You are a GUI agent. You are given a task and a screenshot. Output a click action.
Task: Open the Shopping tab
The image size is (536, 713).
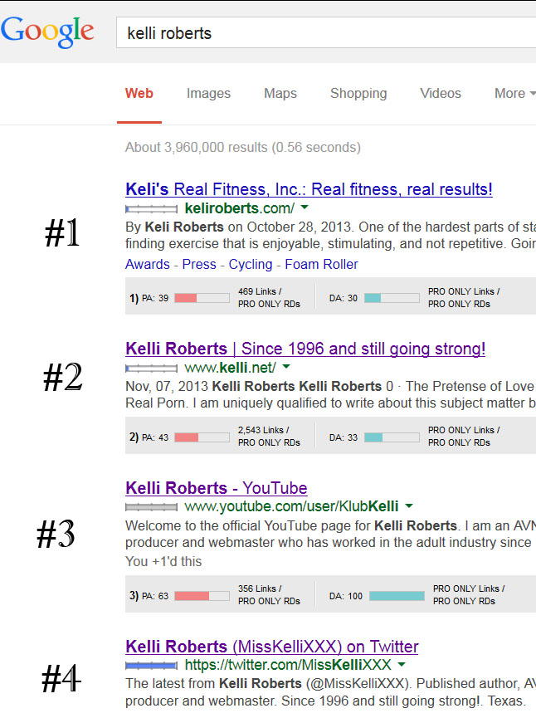point(358,93)
